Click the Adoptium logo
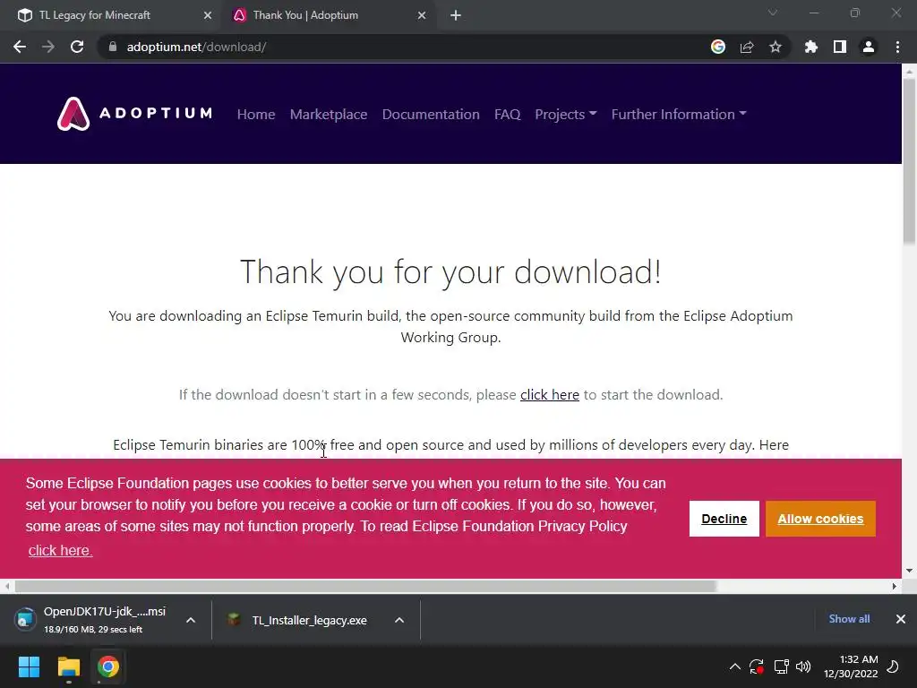This screenshot has width=917, height=688. (x=134, y=114)
